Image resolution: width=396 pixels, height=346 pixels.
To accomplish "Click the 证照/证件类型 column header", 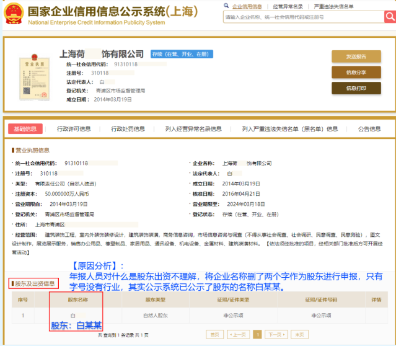I will click(234, 299).
